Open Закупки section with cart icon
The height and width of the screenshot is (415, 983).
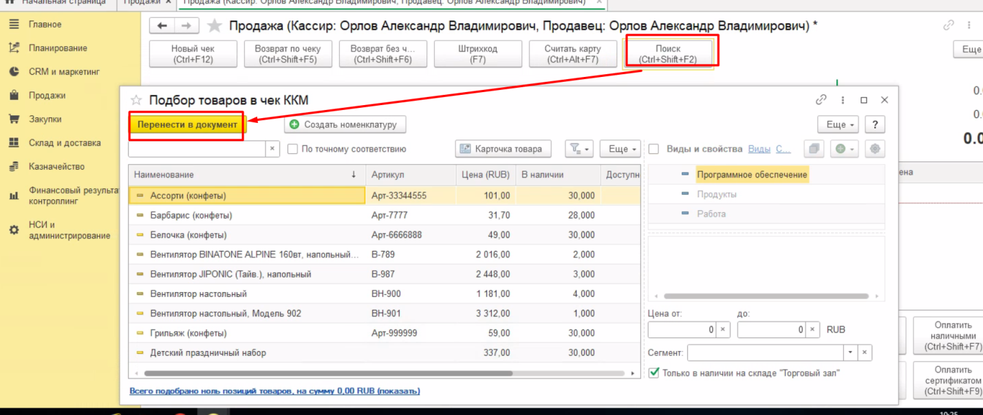[x=45, y=119]
